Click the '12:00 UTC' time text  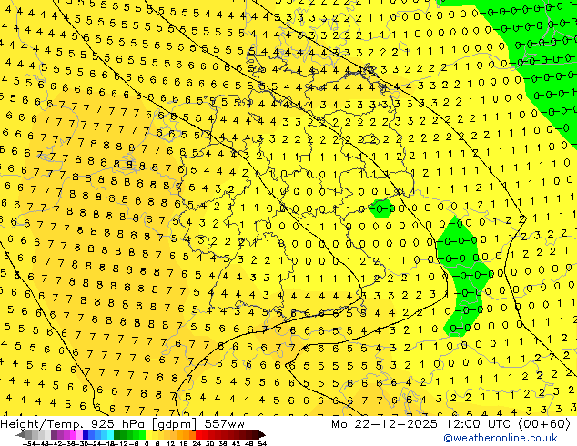[x=479, y=424]
